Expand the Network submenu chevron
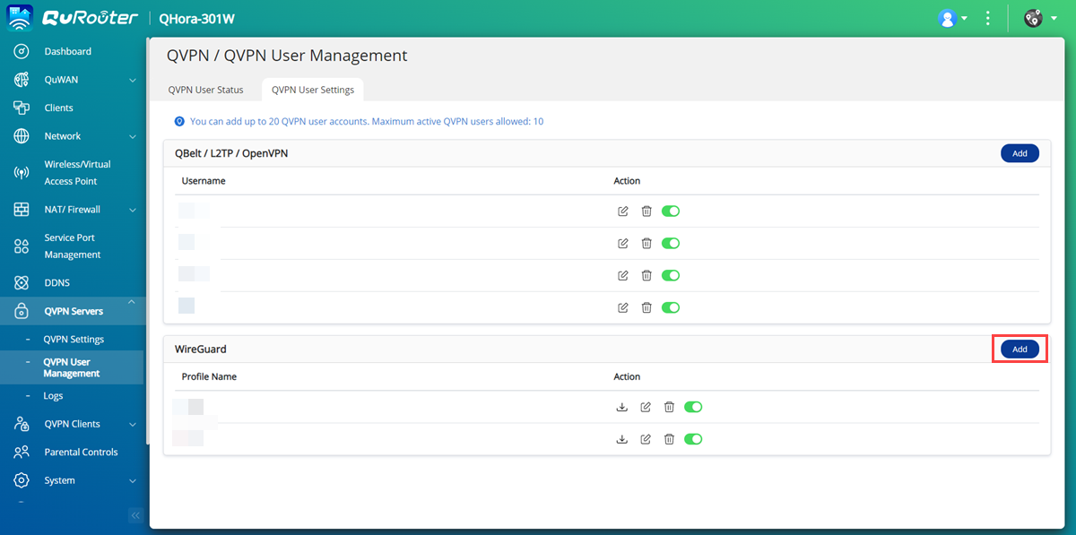Image resolution: width=1076 pixels, height=535 pixels. [x=133, y=136]
